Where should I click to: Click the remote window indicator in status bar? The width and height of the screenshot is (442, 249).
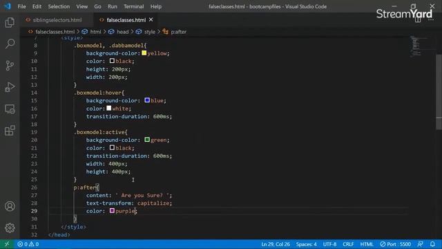tap(7, 244)
